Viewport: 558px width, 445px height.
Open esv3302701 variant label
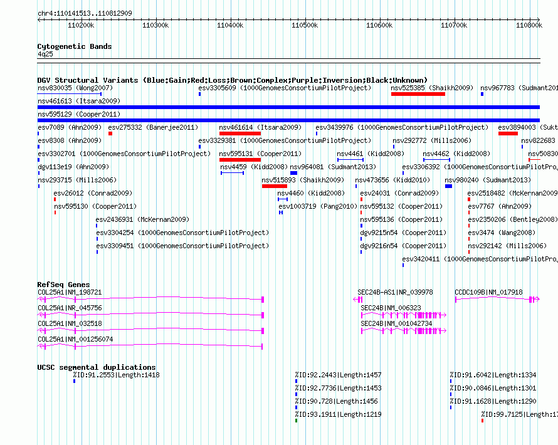pos(124,154)
